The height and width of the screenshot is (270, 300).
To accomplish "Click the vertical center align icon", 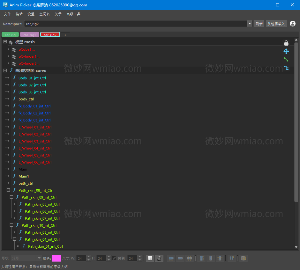I will point(220,258).
